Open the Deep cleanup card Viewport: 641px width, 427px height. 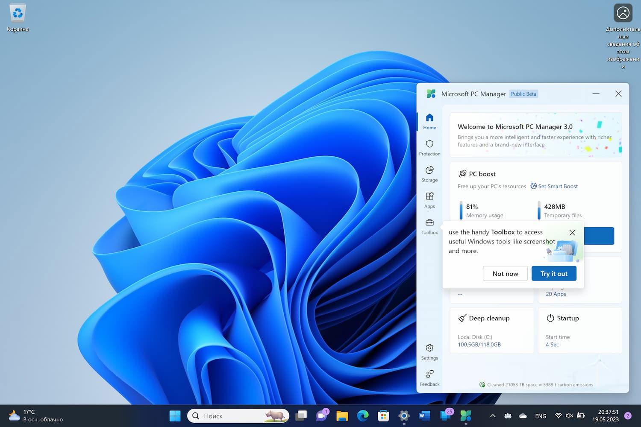[x=492, y=330]
